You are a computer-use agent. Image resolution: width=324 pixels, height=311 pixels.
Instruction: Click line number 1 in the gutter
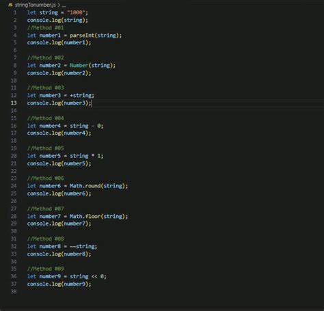point(15,12)
